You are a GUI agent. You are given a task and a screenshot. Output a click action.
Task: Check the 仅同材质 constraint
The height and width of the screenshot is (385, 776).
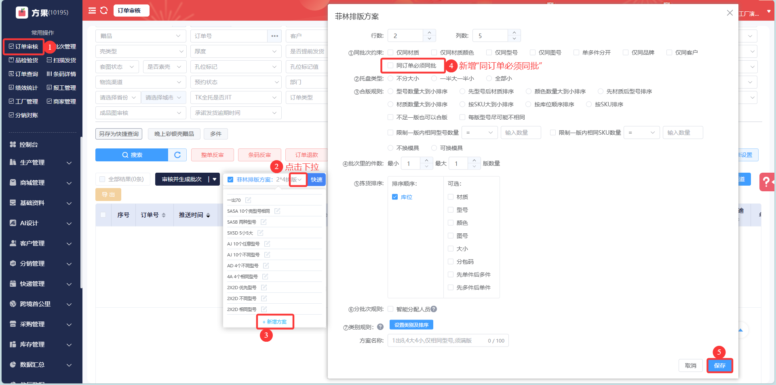[x=390, y=53]
